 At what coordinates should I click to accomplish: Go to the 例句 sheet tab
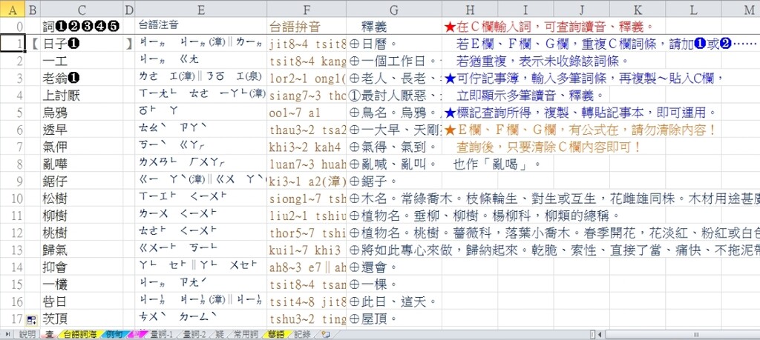(114, 335)
